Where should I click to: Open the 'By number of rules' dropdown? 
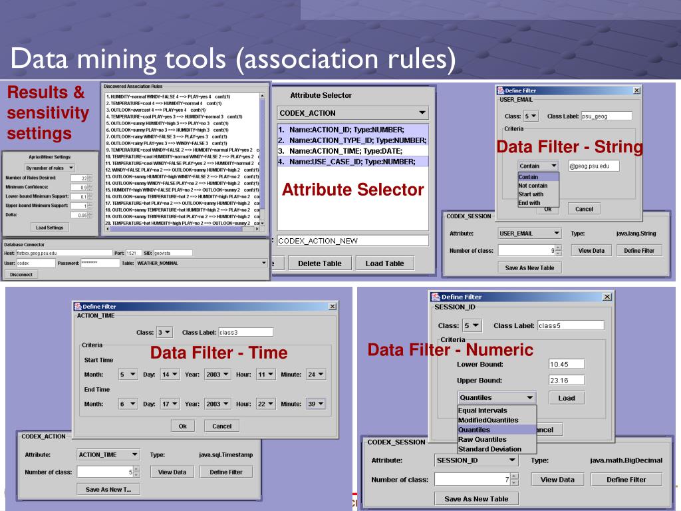49,168
